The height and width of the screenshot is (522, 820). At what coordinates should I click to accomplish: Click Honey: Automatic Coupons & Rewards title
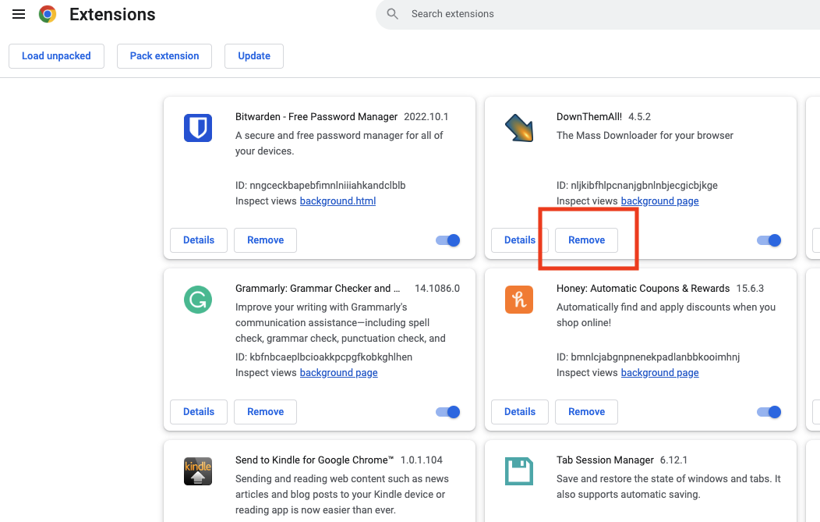[x=643, y=289]
